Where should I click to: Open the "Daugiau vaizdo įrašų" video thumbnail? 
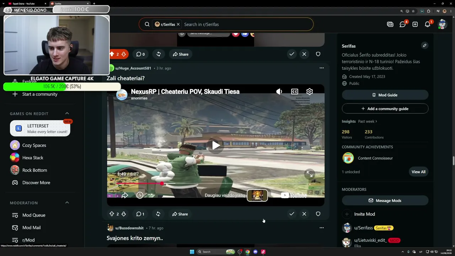point(257,195)
